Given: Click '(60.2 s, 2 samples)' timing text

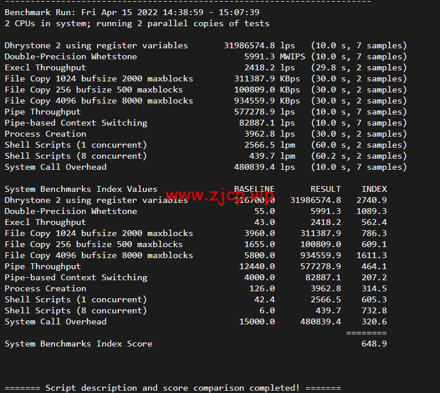Looking at the screenshot, I should point(359,156).
